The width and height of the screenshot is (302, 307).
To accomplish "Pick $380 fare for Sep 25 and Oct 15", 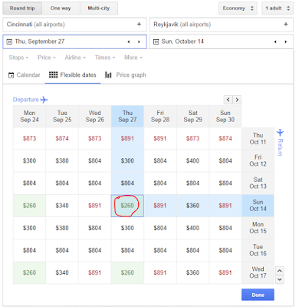I will [62, 228].
